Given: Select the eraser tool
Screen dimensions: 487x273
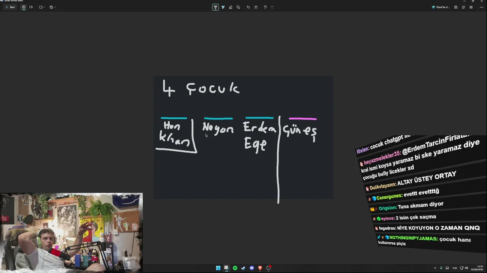Looking at the screenshot, I should pos(231,7).
